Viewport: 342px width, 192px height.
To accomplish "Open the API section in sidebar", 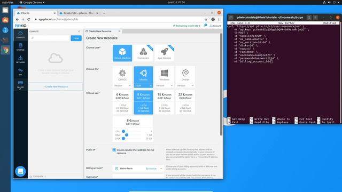I will (20, 71).
